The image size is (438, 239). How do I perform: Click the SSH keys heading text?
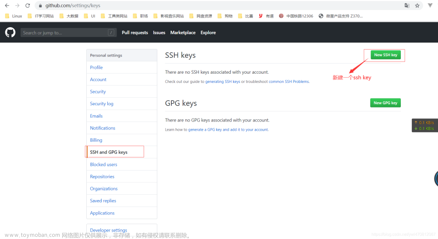[180, 55]
